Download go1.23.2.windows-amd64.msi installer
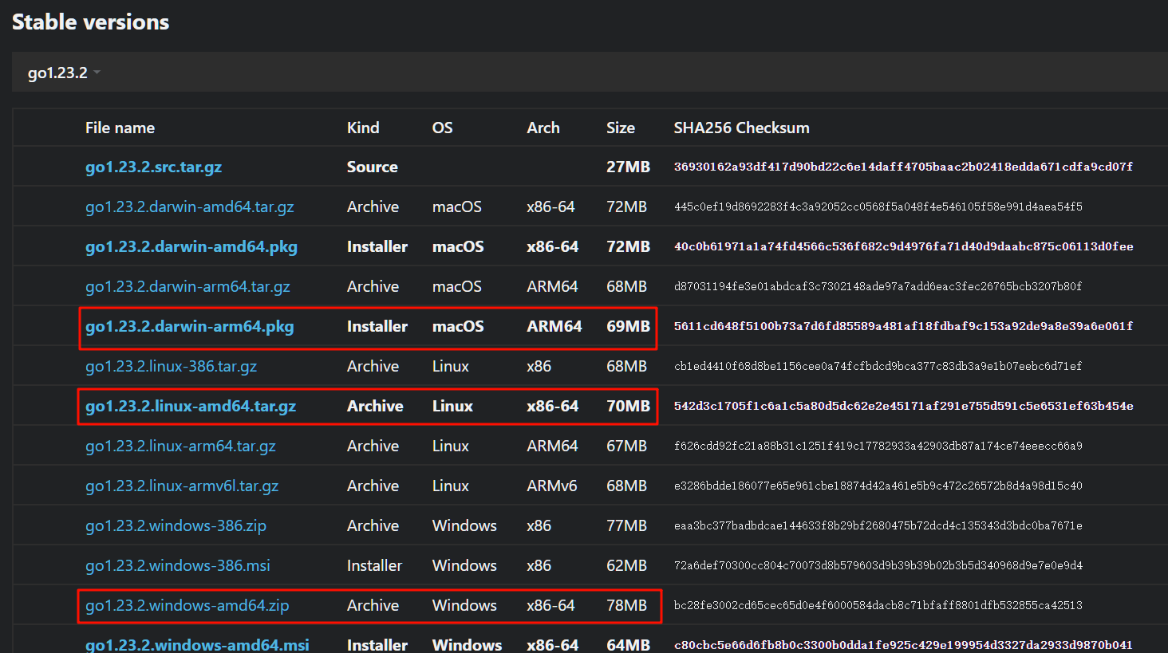The width and height of the screenshot is (1168, 653). tap(197, 644)
